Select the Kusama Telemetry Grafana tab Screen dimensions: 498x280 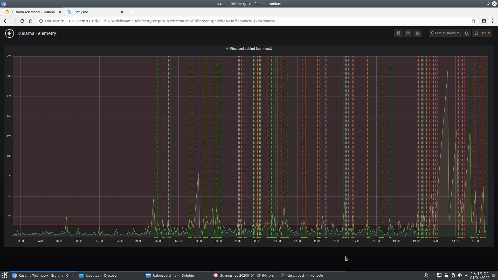coord(32,12)
